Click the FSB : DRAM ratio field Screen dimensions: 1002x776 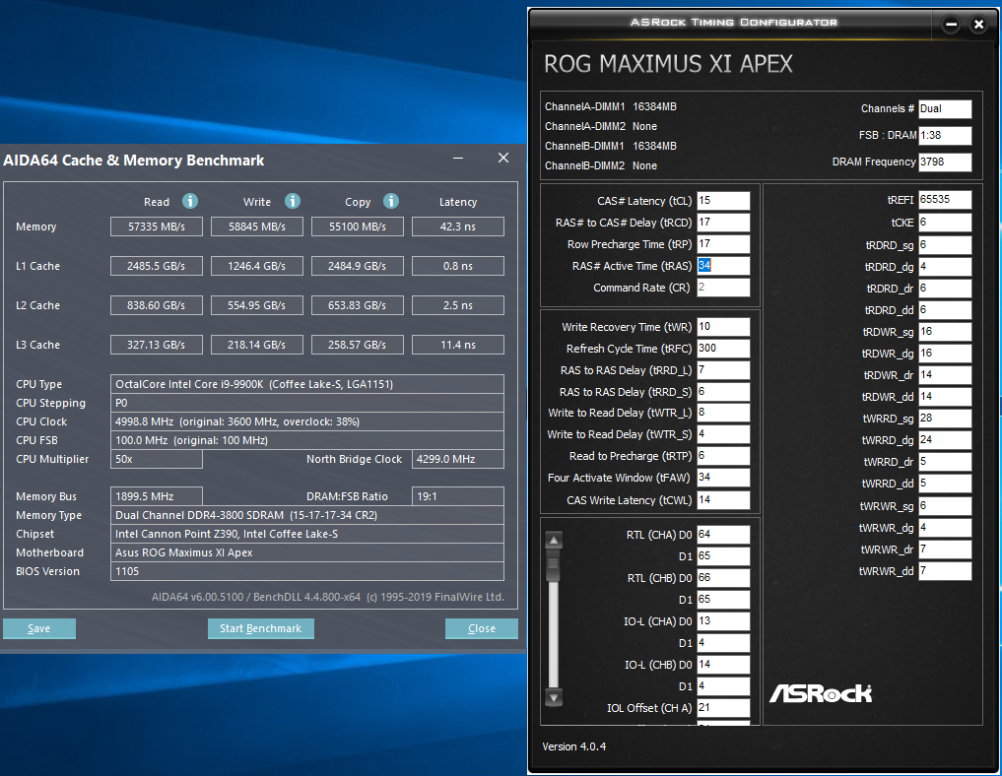[945, 135]
